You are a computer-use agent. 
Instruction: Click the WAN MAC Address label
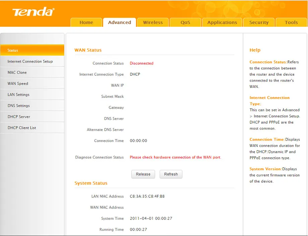point(107,207)
